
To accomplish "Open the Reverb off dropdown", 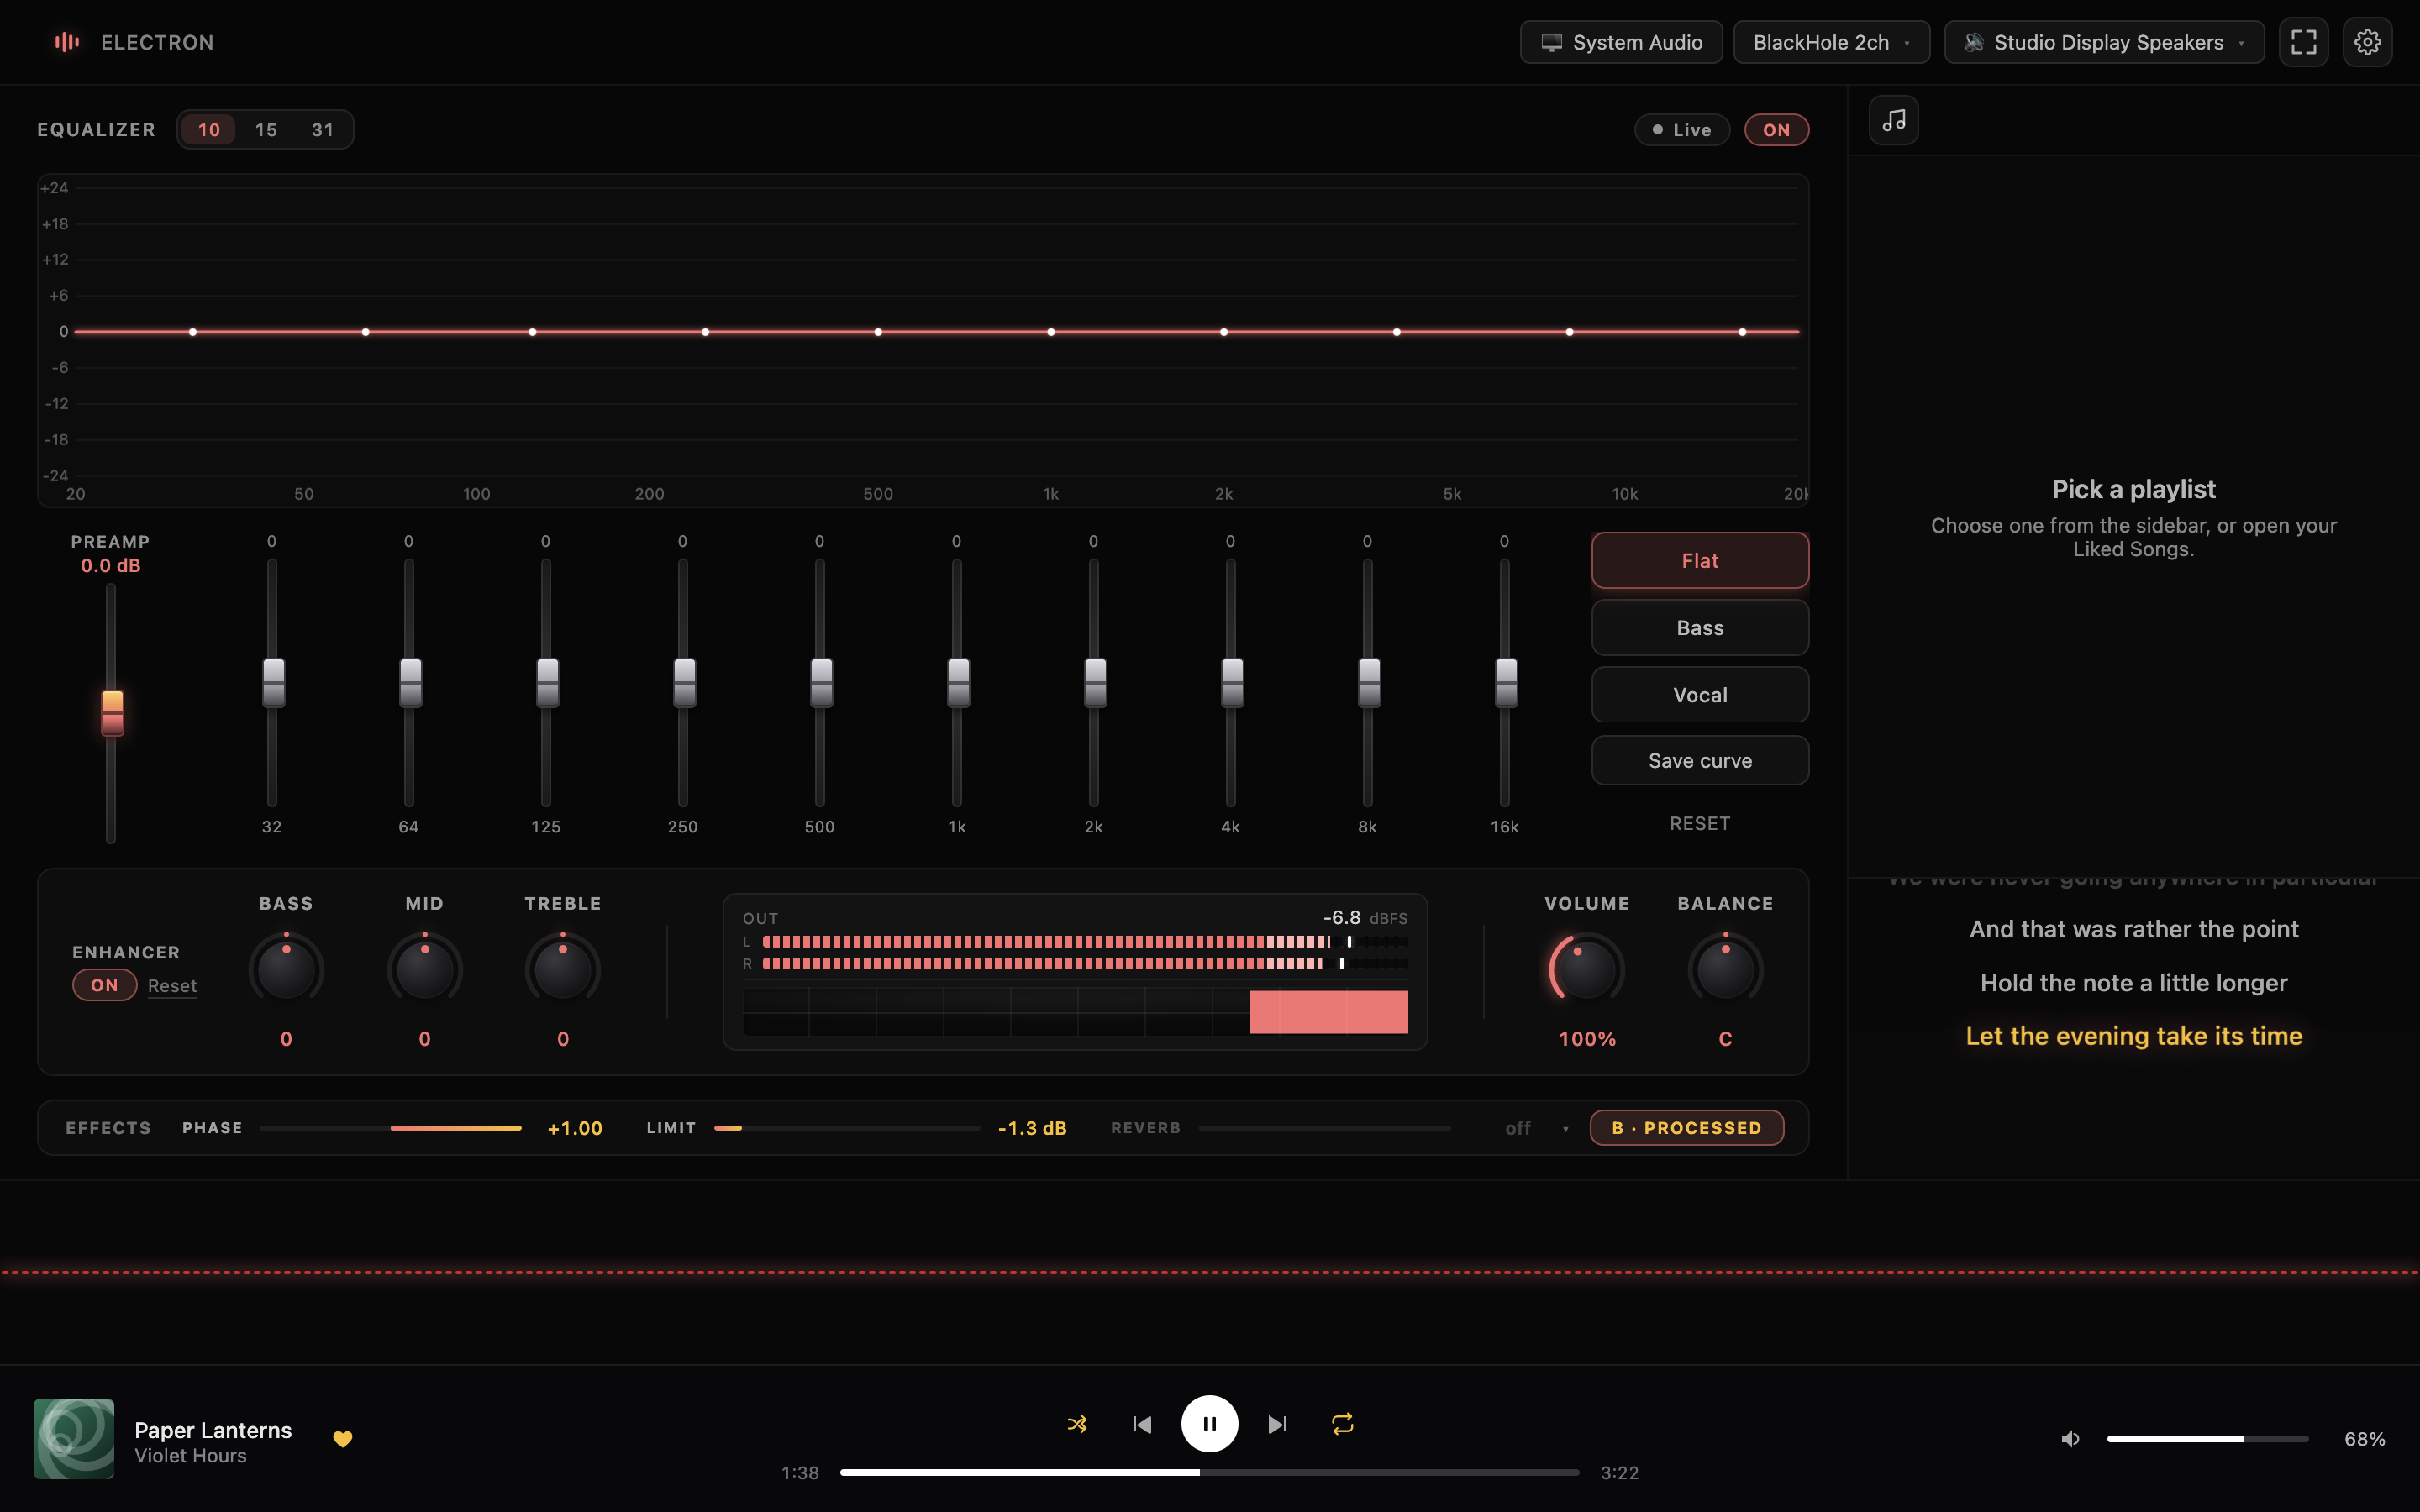I will (x=1536, y=1128).
